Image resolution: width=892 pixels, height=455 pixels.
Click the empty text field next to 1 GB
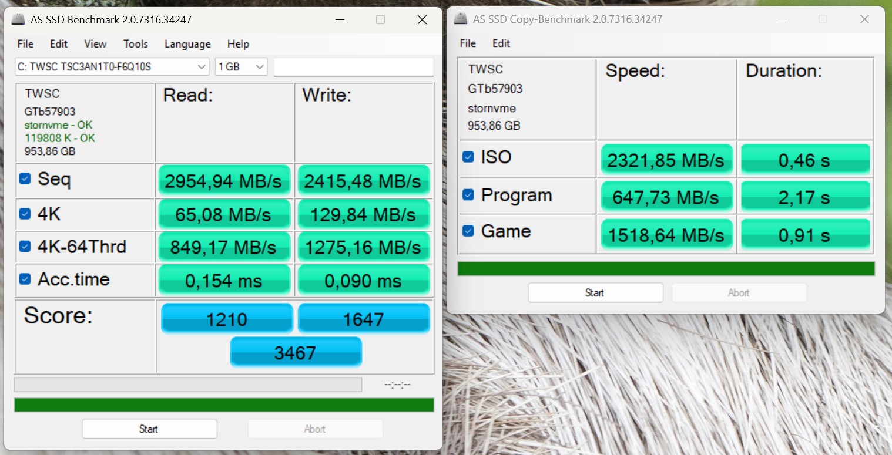coord(354,67)
